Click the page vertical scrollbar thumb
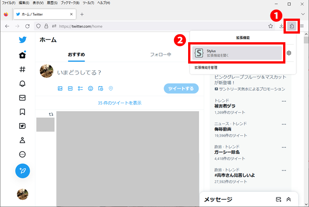The image size is (309, 207). pos(306,40)
